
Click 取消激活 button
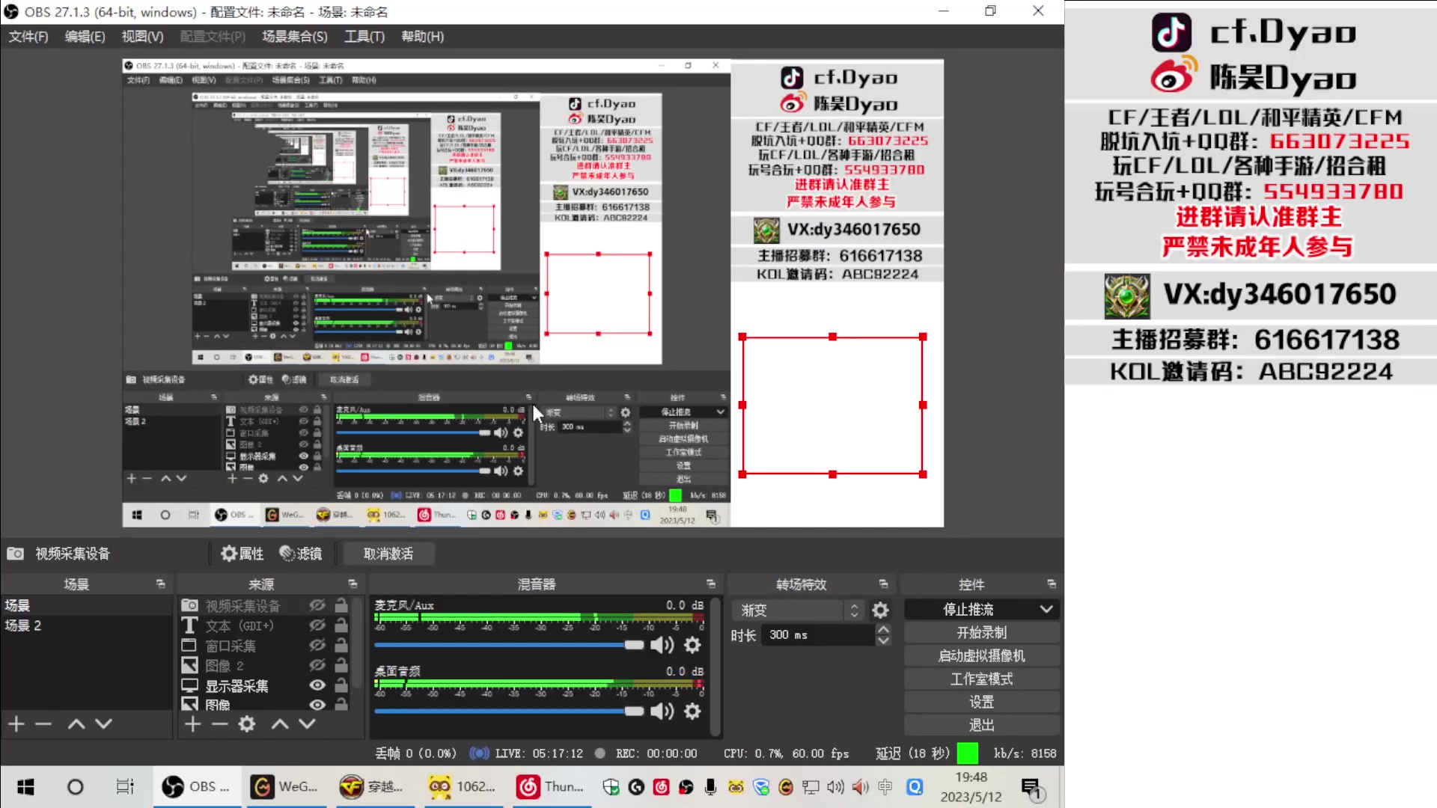click(x=388, y=554)
